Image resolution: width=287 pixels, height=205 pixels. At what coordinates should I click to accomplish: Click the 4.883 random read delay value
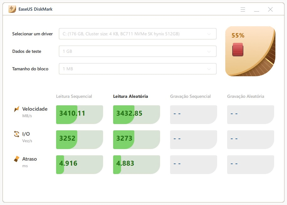pos(125,163)
